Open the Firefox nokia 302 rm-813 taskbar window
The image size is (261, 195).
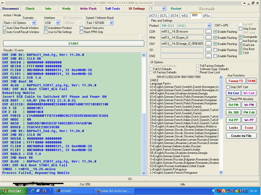(114, 191)
